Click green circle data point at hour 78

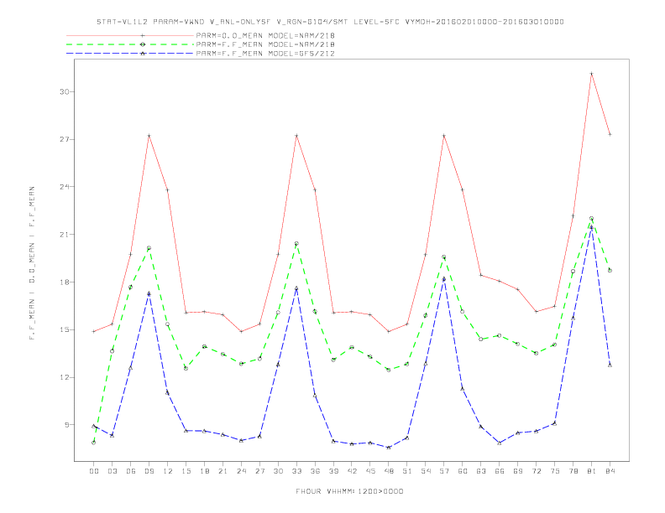point(573,272)
